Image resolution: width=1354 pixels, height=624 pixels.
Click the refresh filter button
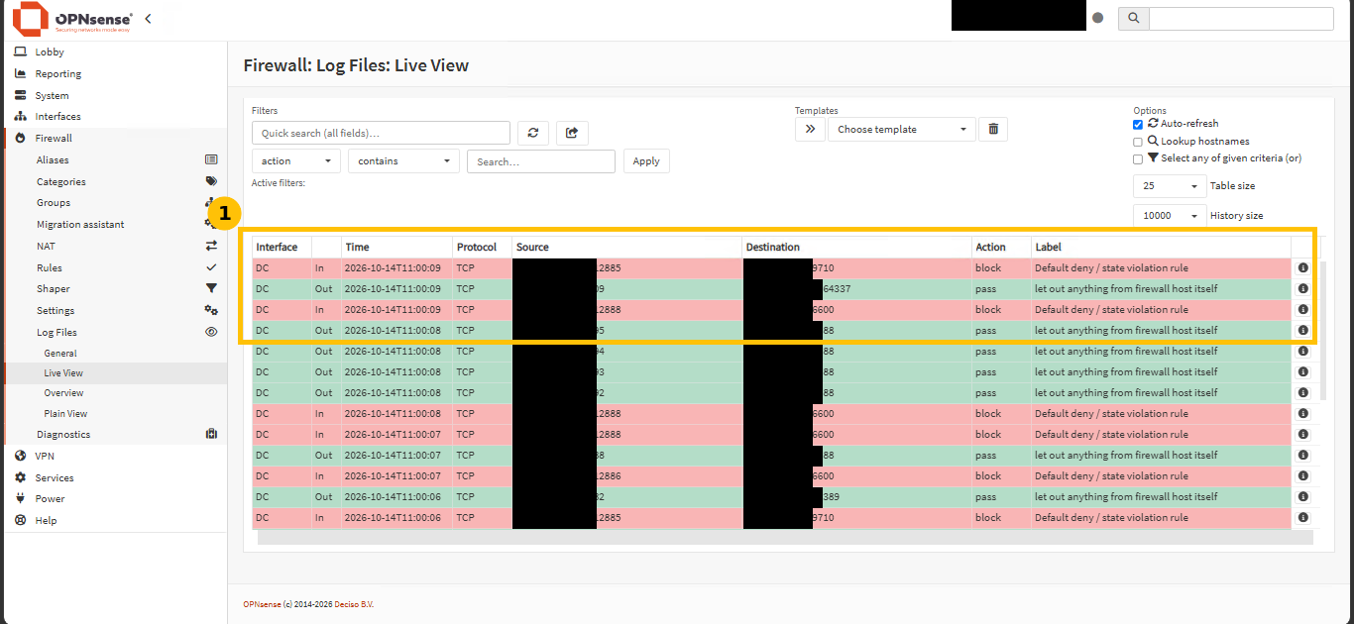pyautogui.click(x=533, y=133)
